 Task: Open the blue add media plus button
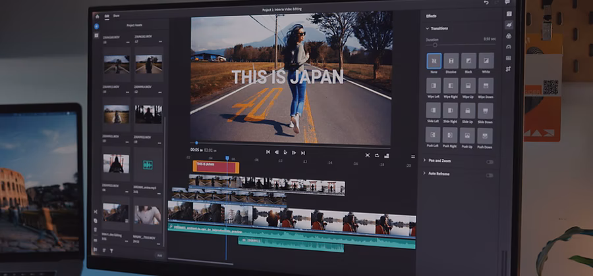(x=96, y=26)
